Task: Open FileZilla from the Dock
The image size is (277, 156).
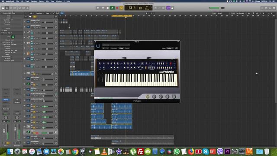Action: (140, 152)
